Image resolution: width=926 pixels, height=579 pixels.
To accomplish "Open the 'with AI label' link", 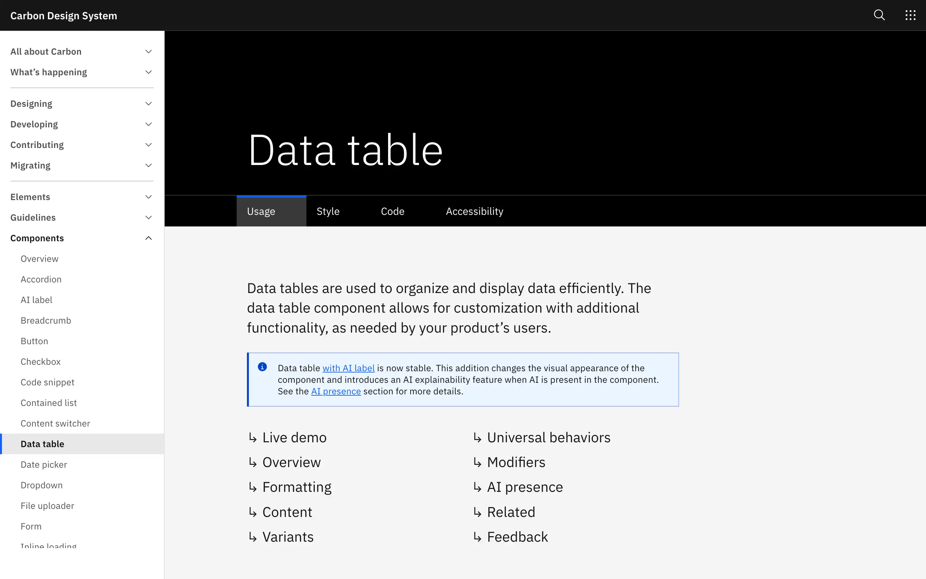I will [x=349, y=368].
